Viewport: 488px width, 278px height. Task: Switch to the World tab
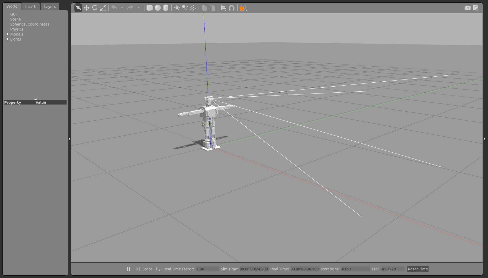12,6
